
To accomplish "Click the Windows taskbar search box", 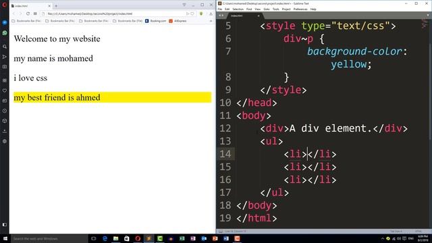I will (49, 238).
